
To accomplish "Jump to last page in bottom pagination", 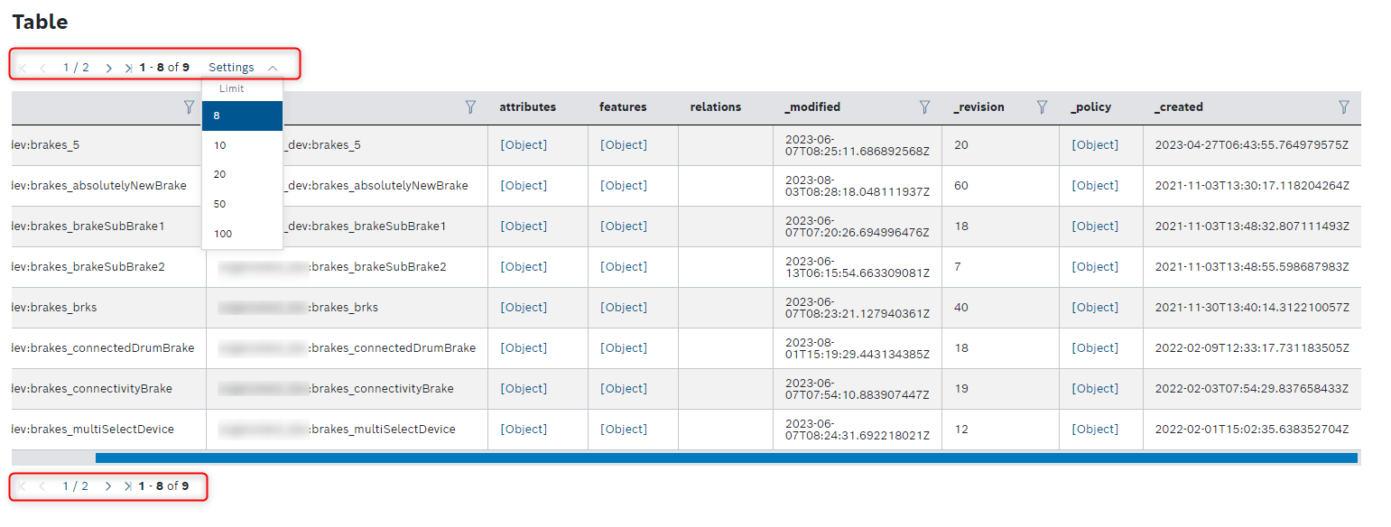I will (128, 486).
